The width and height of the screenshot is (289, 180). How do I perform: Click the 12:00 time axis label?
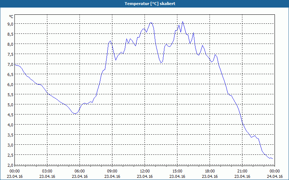click(x=145, y=171)
